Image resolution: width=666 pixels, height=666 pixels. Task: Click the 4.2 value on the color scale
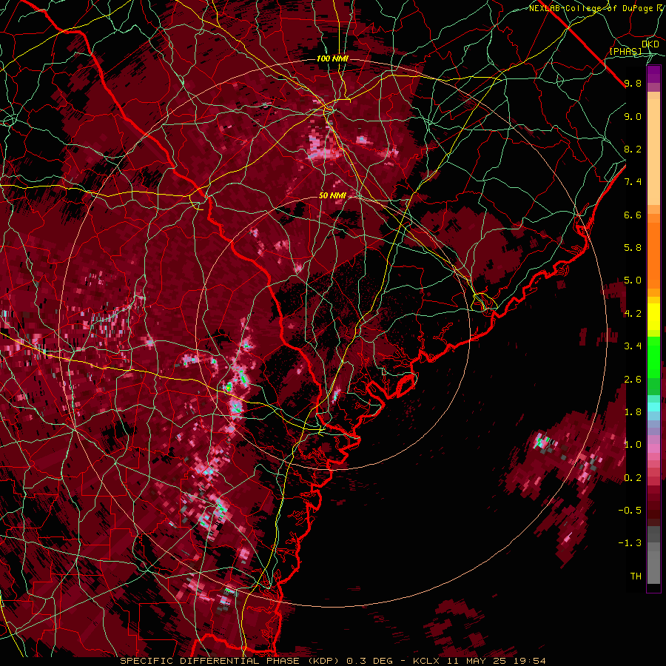click(x=633, y=314)
